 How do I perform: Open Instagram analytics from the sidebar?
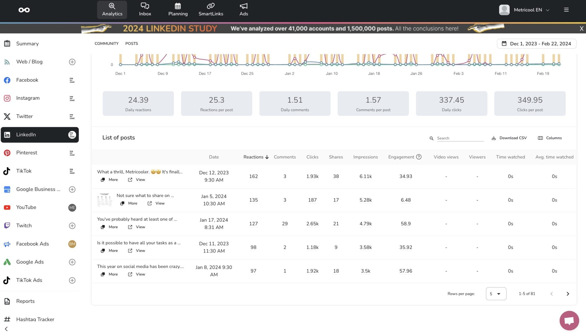click(28, 98)
